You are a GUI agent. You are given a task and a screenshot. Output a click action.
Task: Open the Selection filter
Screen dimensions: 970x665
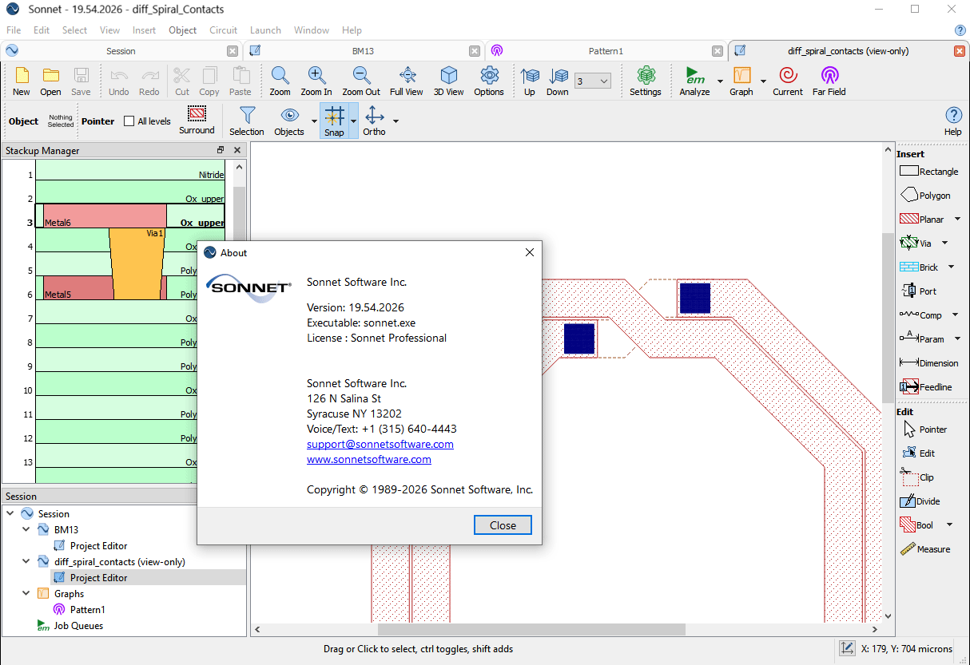(247, 121)
